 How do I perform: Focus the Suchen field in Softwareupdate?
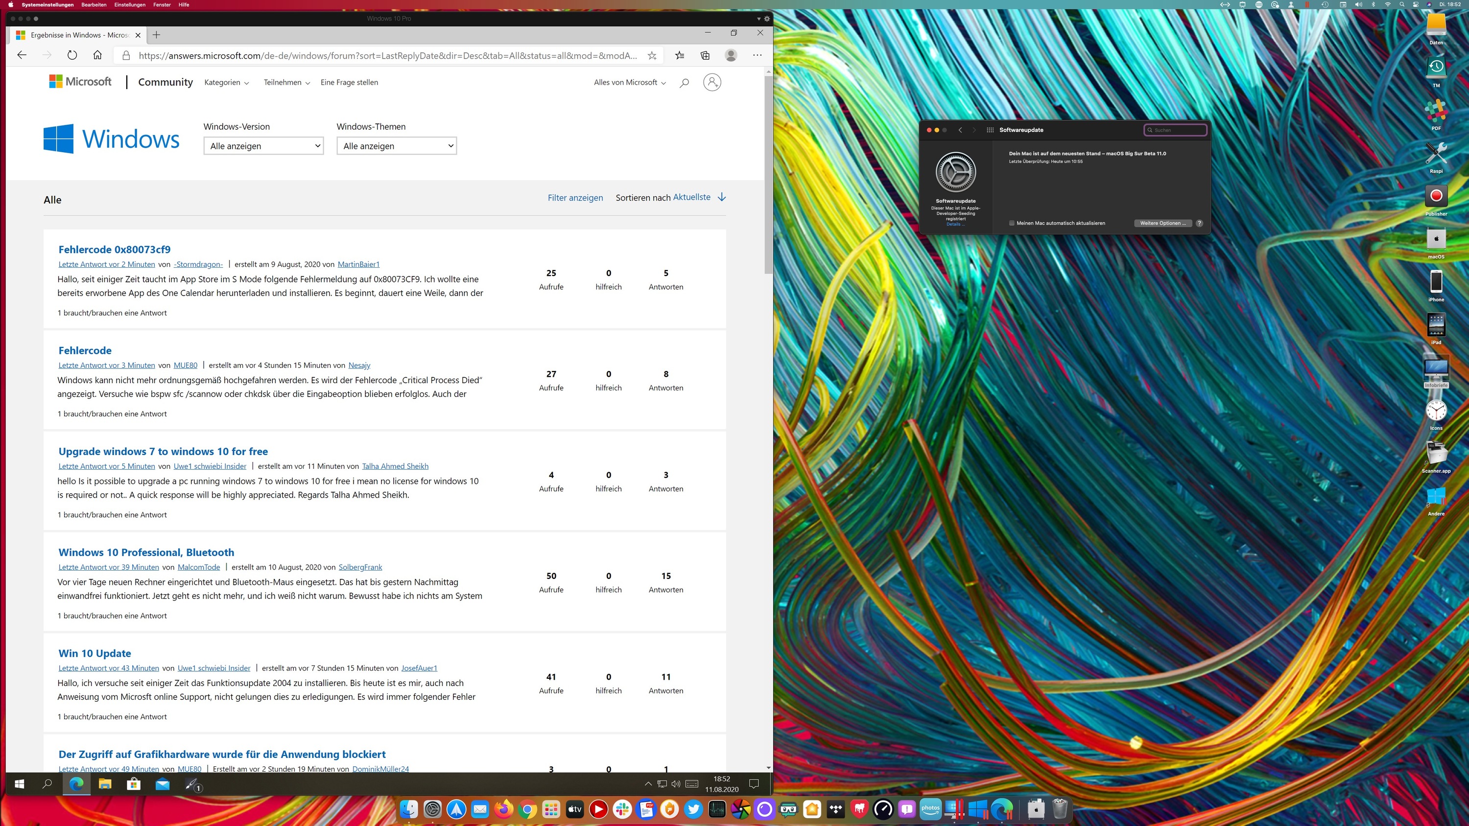tap(1175, 130)
